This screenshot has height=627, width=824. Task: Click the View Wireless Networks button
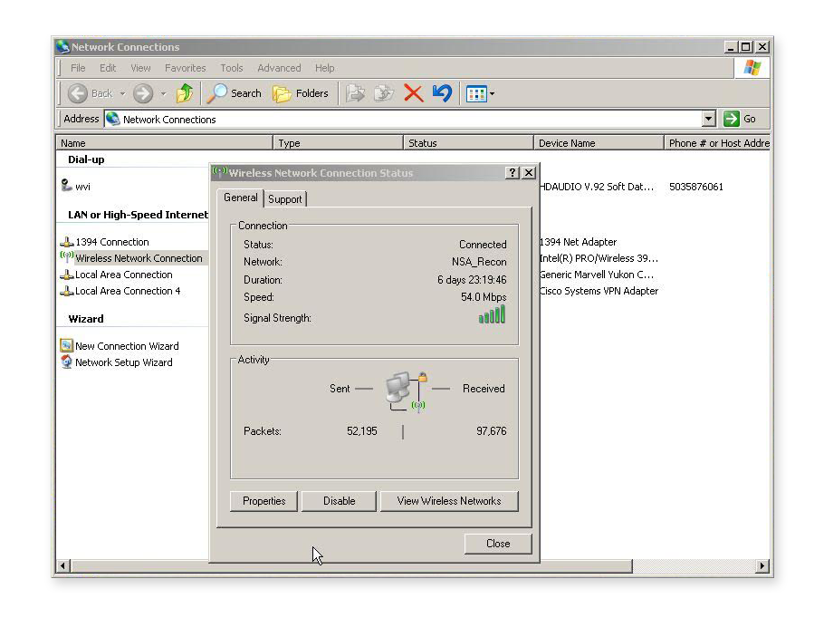point(449,500)
